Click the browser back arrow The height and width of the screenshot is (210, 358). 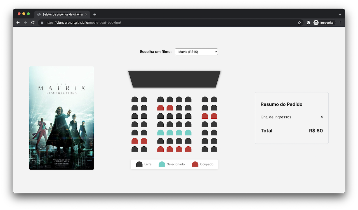(18, 23)
